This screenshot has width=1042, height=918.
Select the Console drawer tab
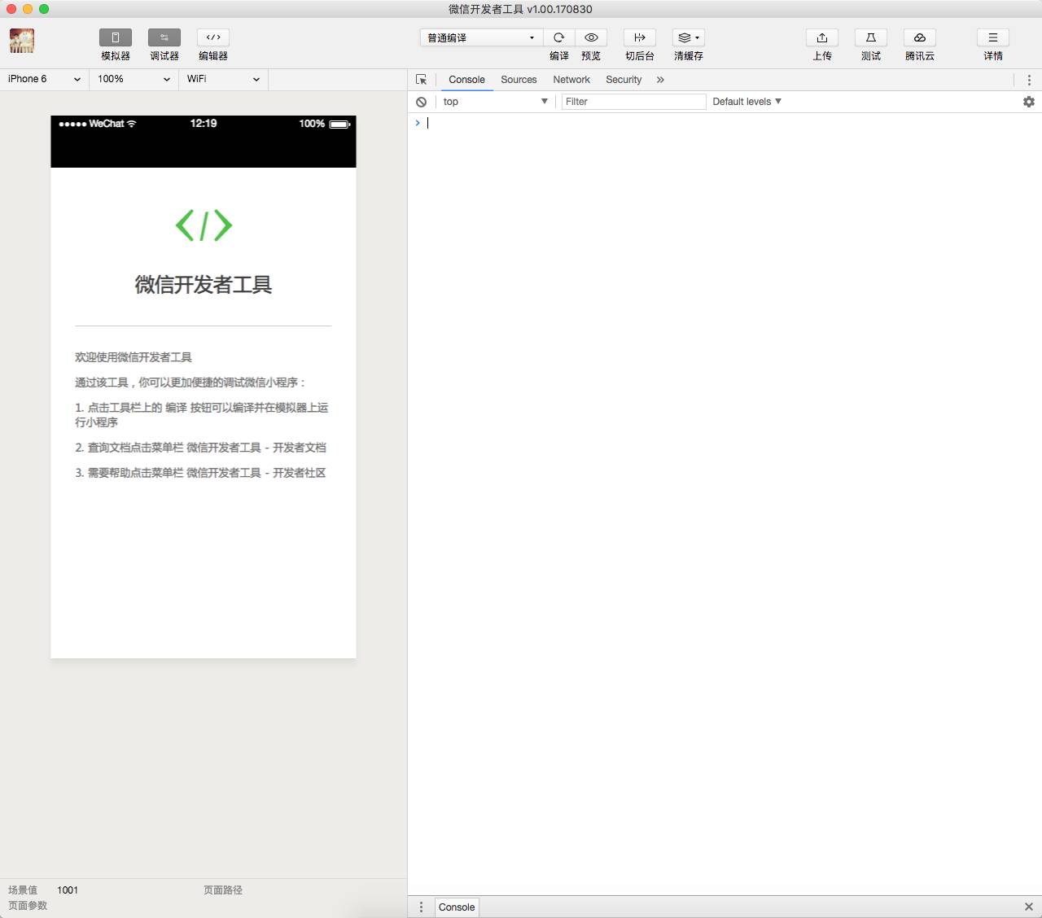tap(457, 907)
